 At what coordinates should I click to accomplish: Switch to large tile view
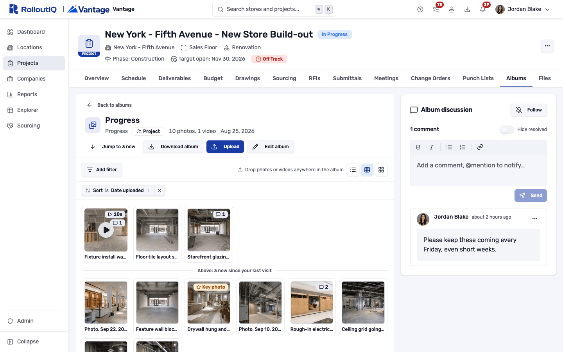pyautogui.click(x=381, y=170)
